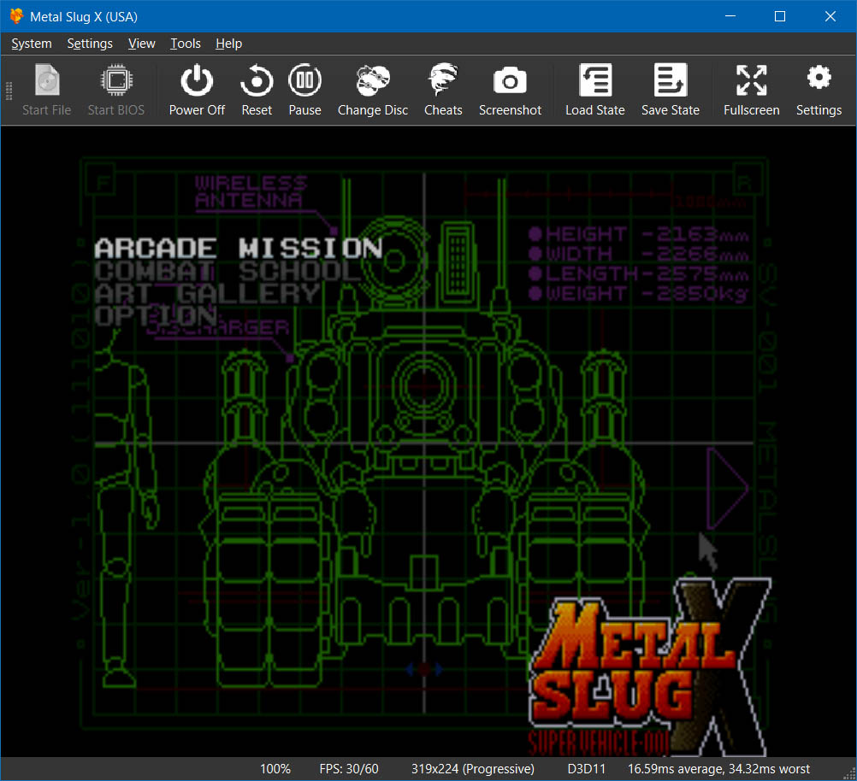Take a Screenshot of the game
The image size is (857, 781).
click(x=510, y=90)
